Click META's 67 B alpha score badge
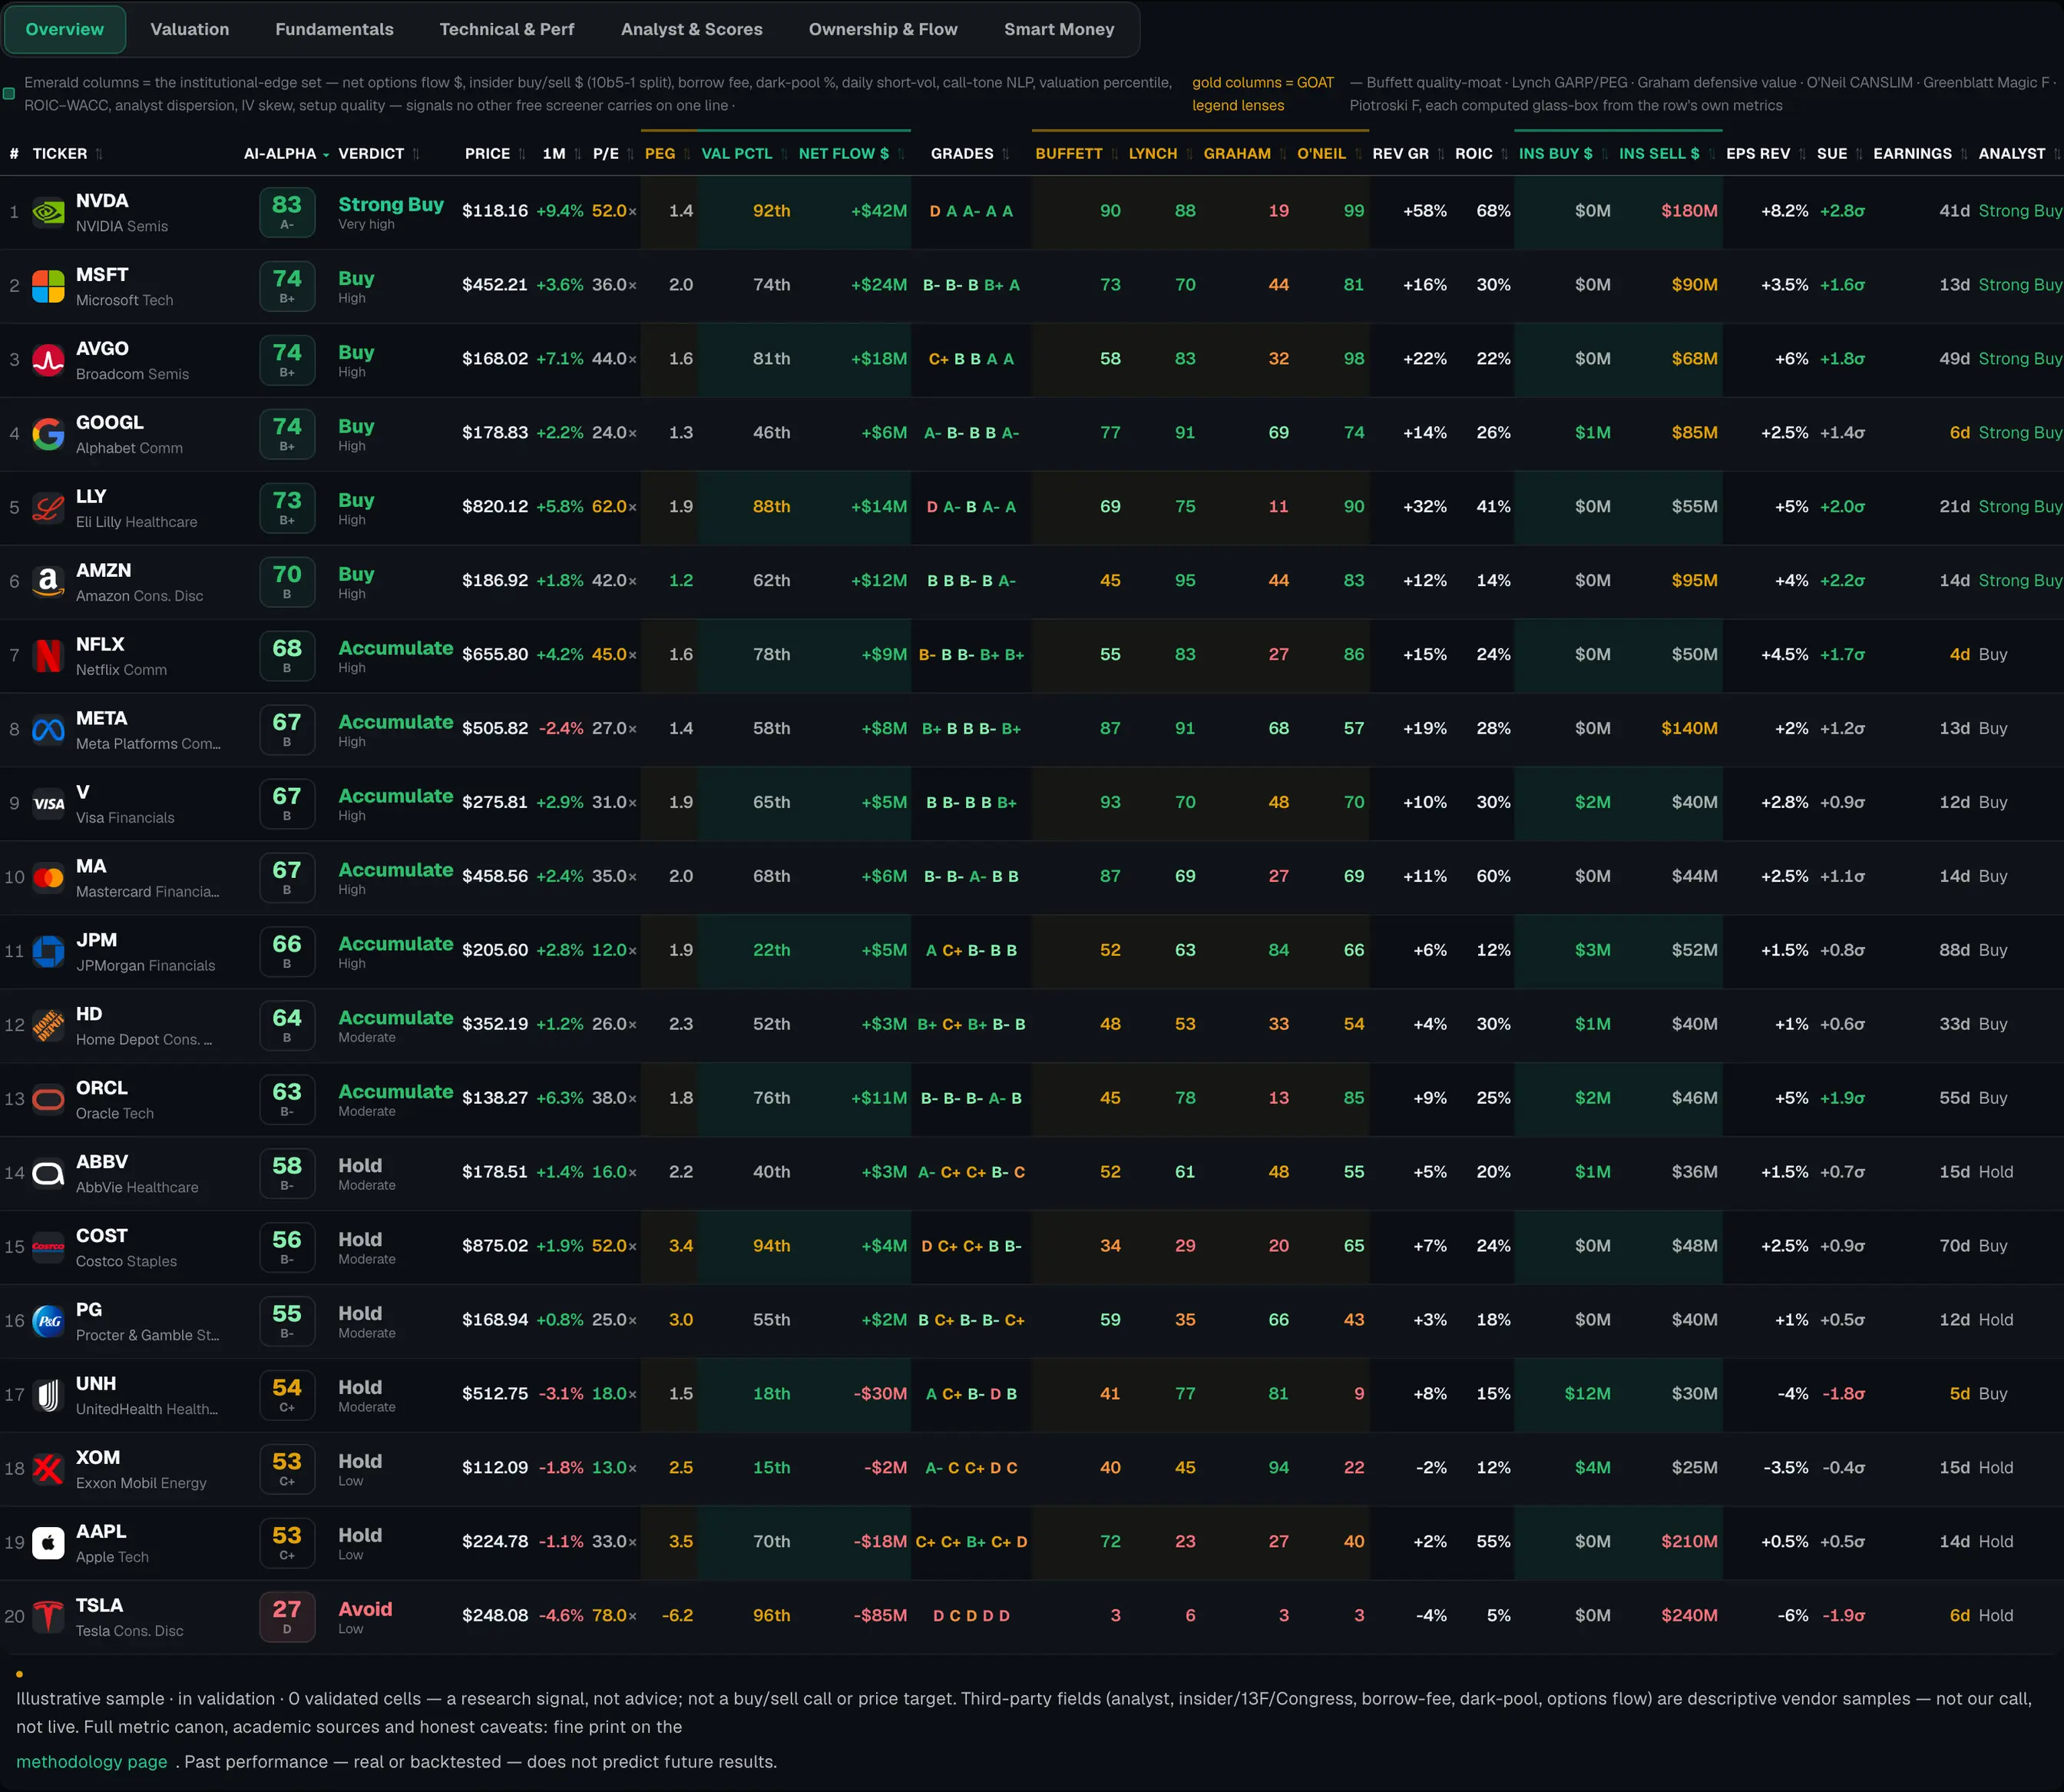2064x1792 pixels. click(x=287, y=730)
